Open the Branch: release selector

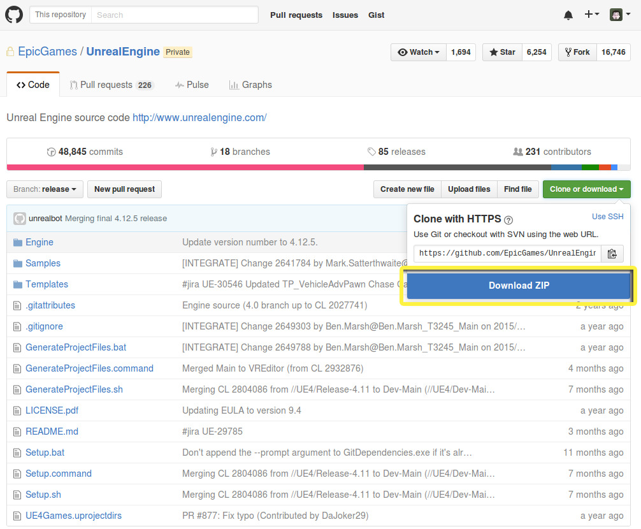pyautogui.click(x=45, y=189)
